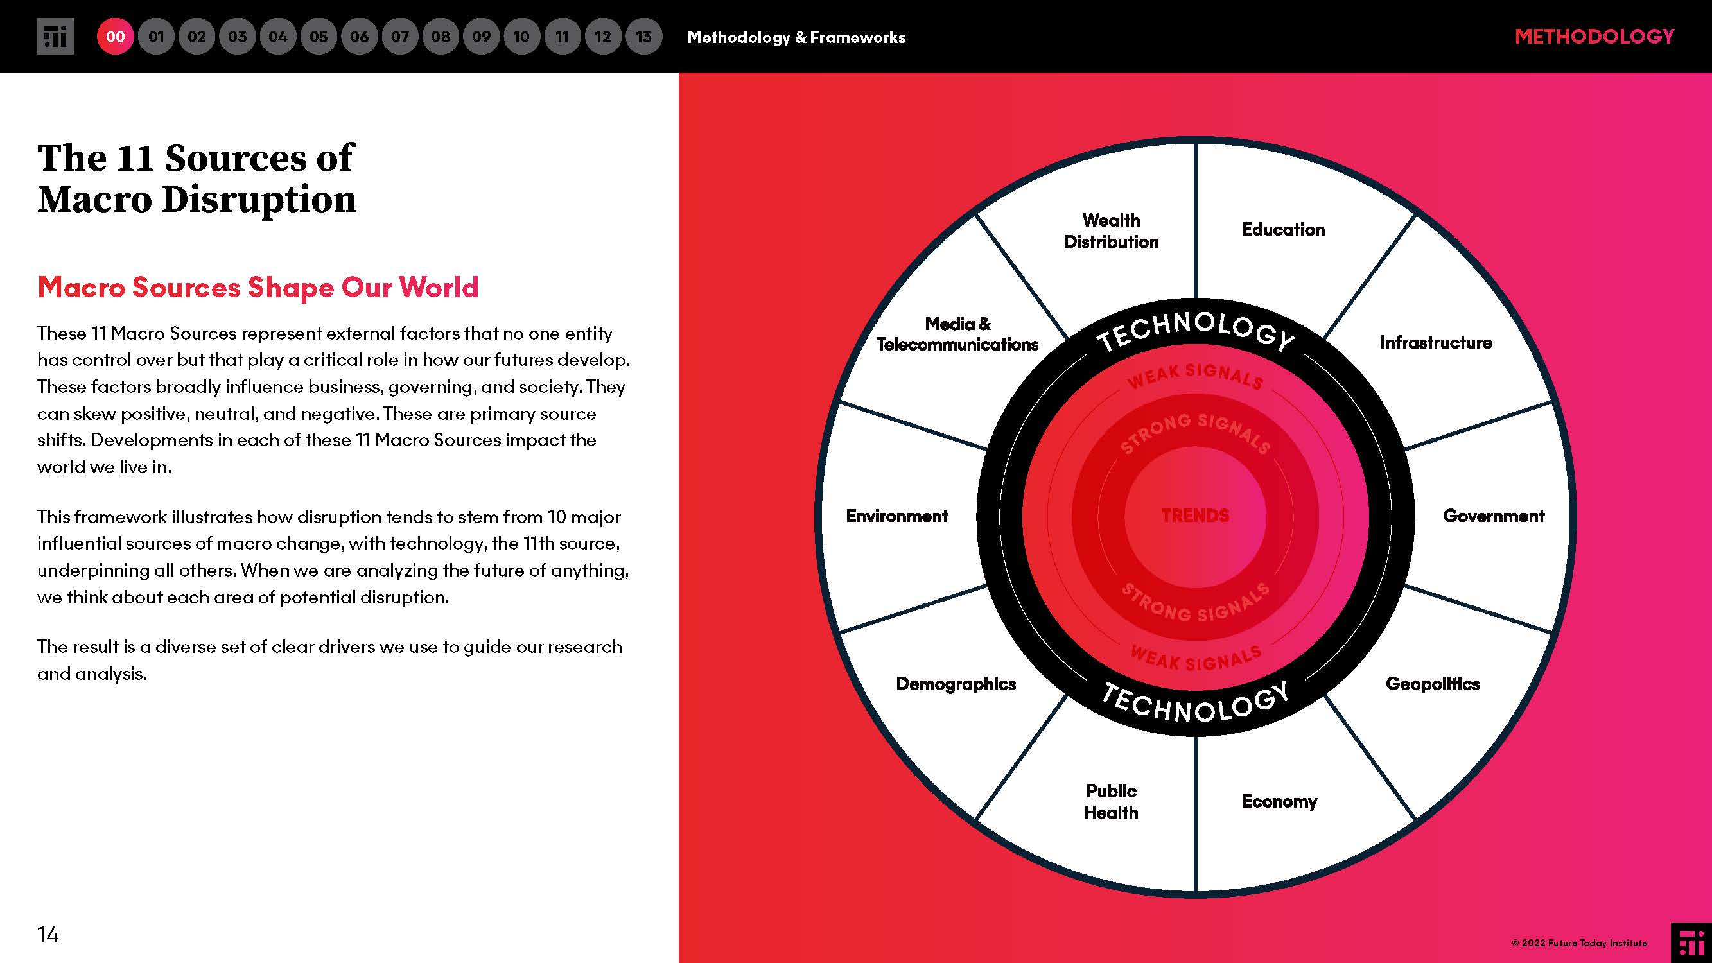Go to section 01 circle

click(x=156, y=37)
